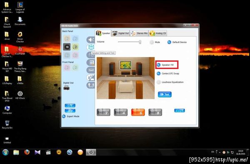This screenshot has width=250, height=164.
Task: Open League of Legends desktop shortcut
Action: coord(20,7)
